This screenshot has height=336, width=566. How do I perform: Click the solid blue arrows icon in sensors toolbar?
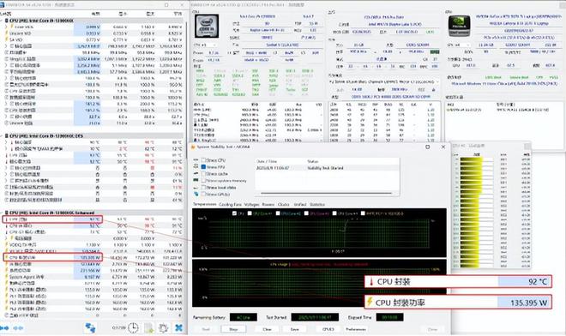(4, 327)
